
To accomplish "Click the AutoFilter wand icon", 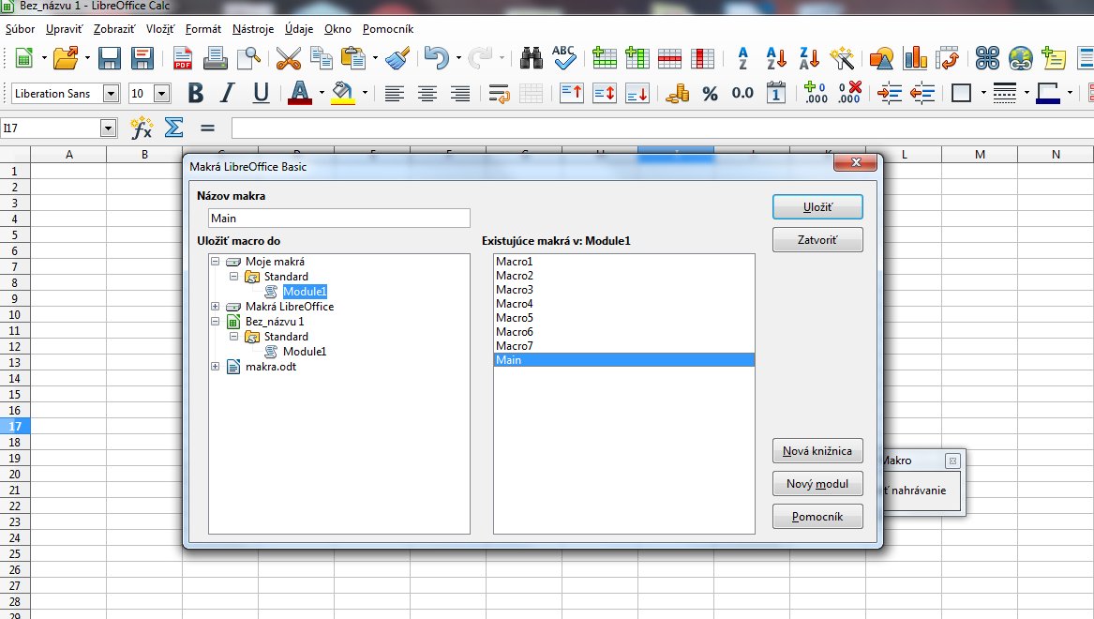I will [842, 58].
